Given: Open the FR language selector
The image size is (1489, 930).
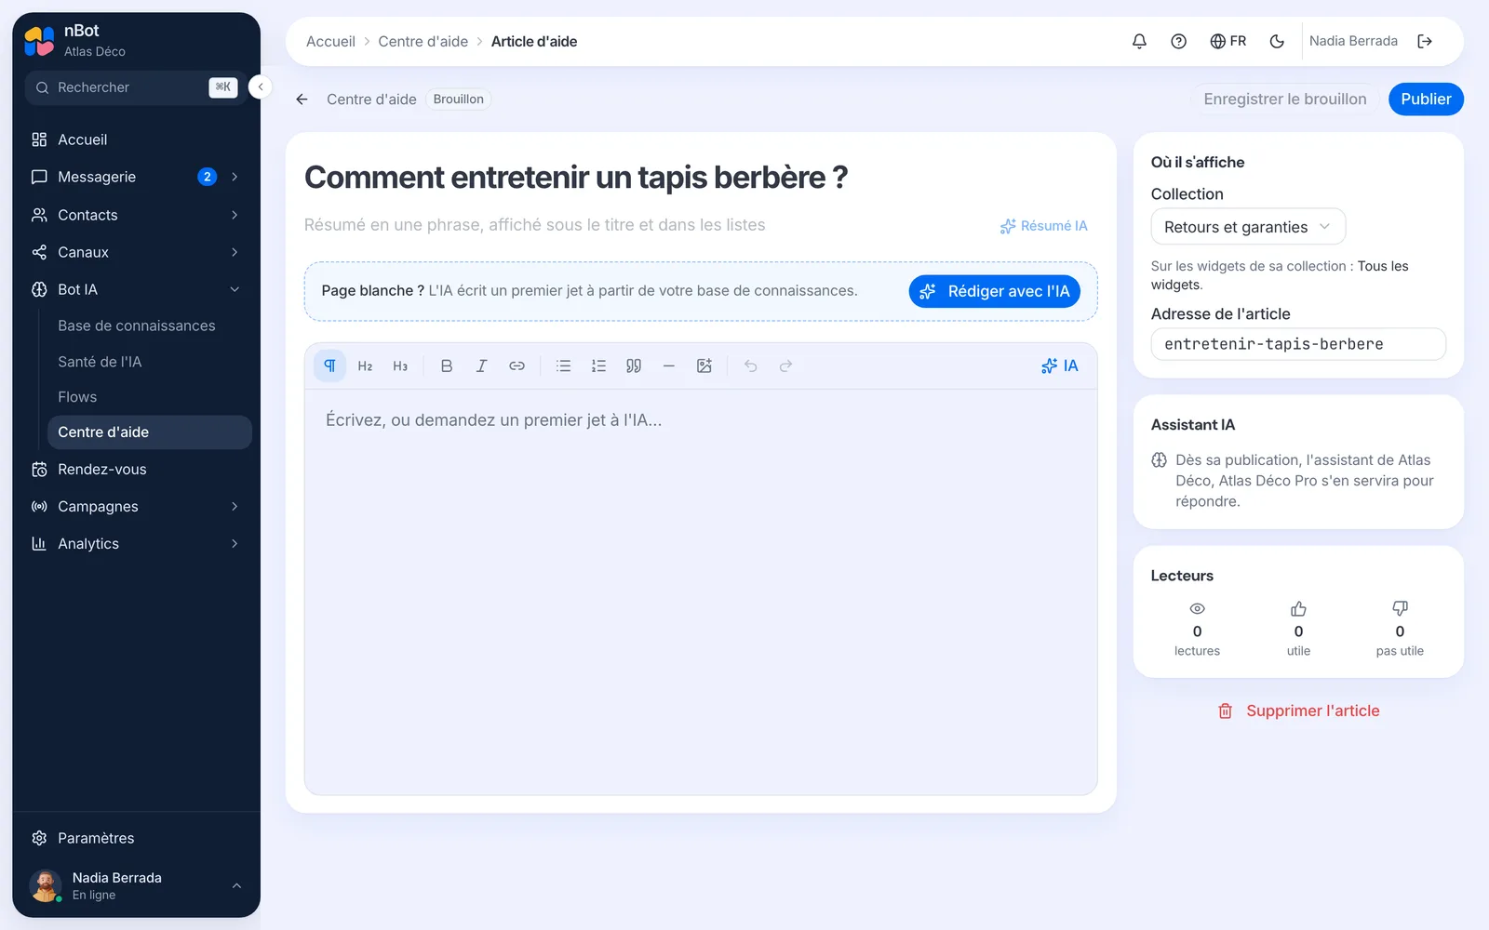Looking at the screenshot, I should [x=1227, y=41].
